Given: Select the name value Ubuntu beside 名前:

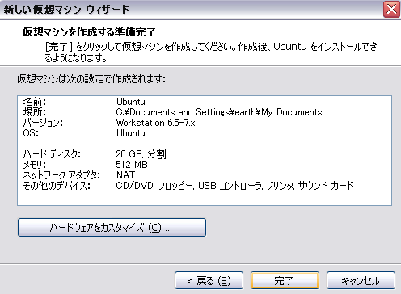Looking at the screenshot, I should (x=131, y=102).
